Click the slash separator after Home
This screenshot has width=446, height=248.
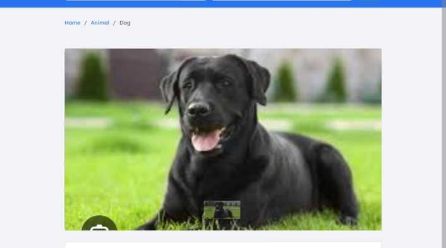(x=85, y=23)
